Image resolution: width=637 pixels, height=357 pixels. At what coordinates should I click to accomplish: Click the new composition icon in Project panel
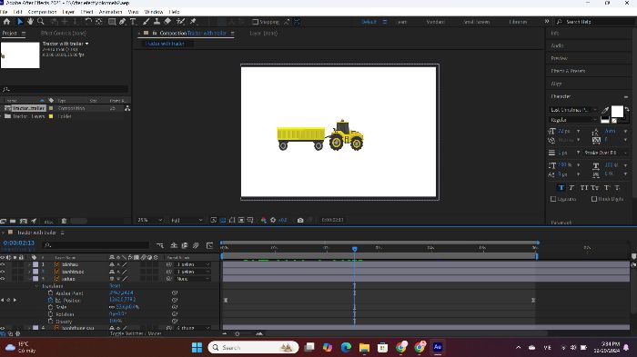coord(24,221)
